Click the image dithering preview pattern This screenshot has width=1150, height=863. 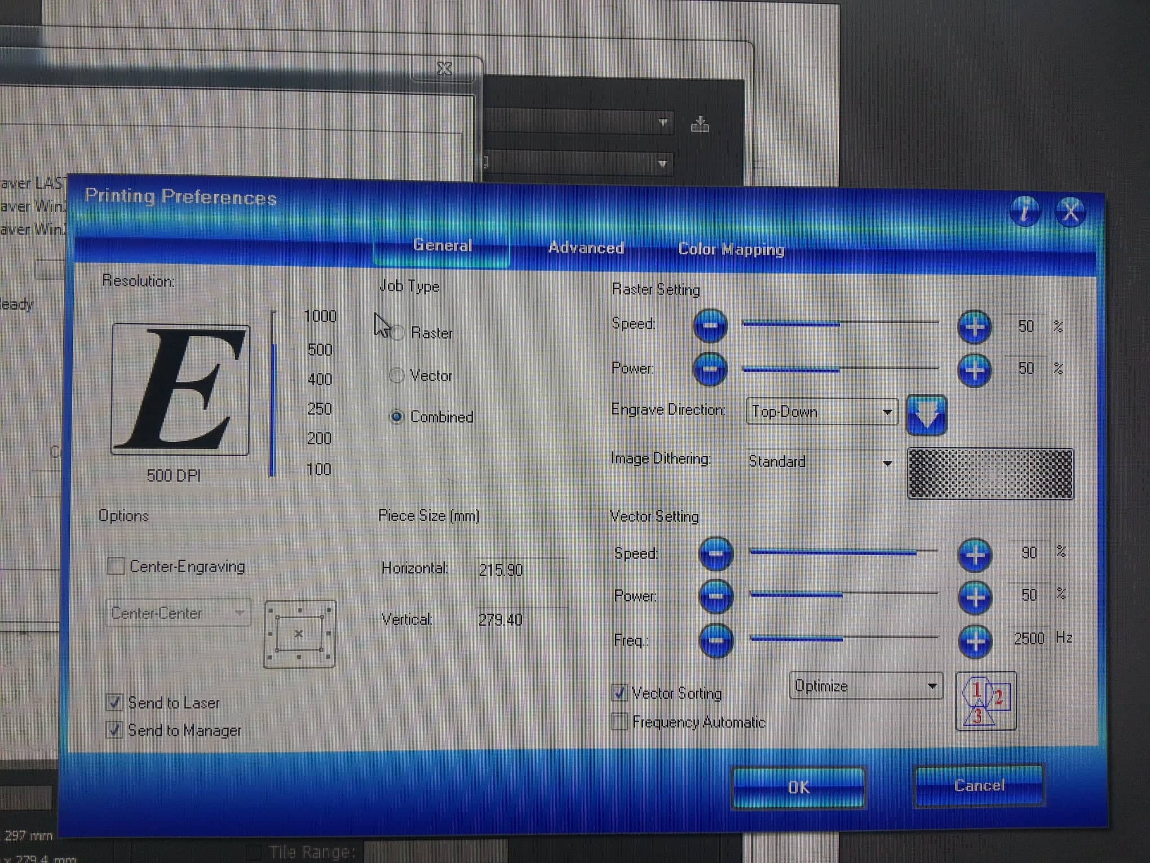(990, 474)
